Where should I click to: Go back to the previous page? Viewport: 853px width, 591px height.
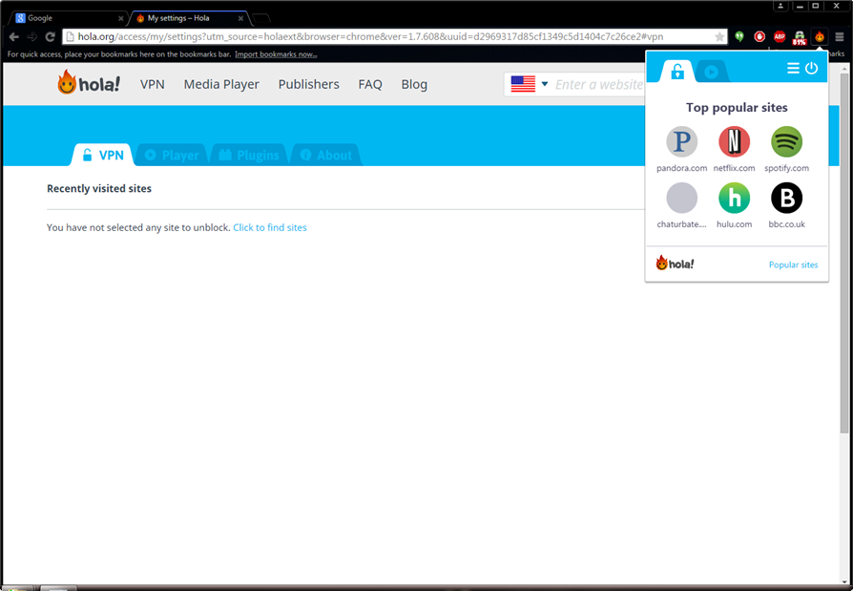click(x=14, y=36)
